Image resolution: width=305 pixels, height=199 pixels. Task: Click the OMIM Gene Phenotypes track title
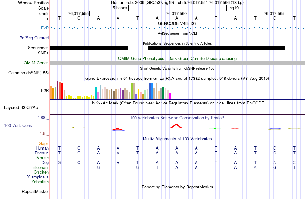pos(177,58)
